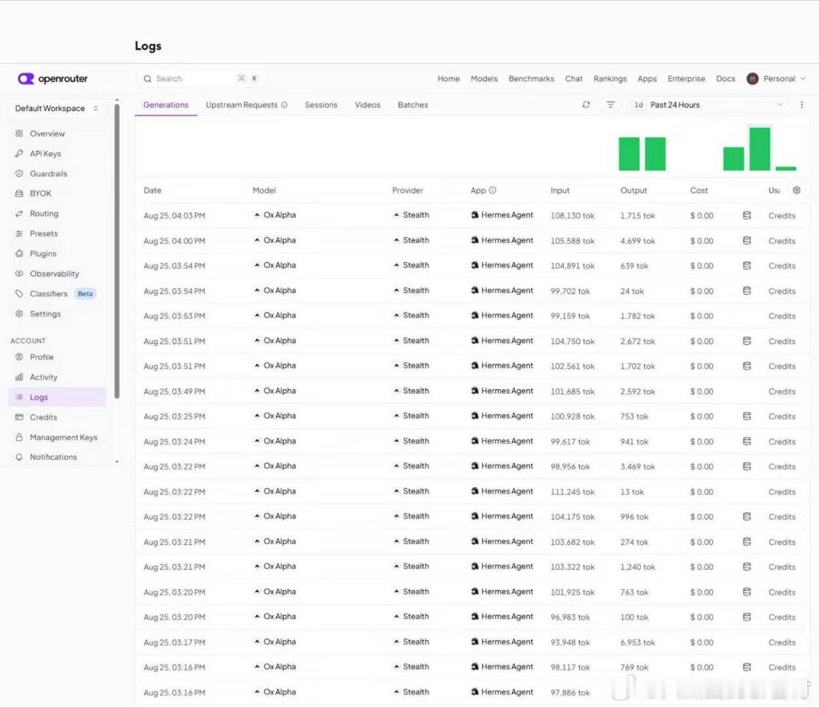Click the OpenRouter logo

[x=52, y=79]
